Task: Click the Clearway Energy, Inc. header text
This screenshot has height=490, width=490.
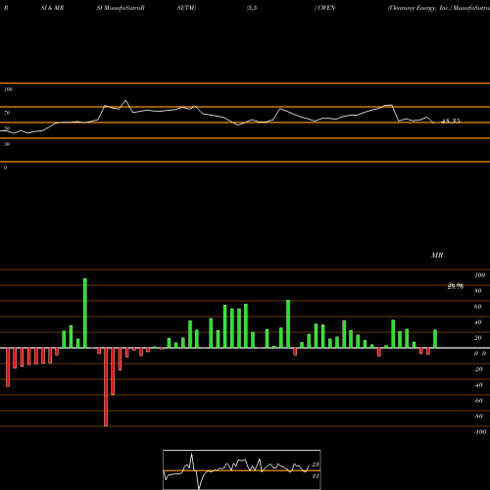Action: tap(419, 8)
